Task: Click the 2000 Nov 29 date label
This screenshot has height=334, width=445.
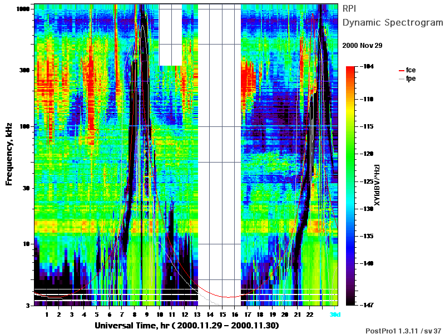Action: (x=362, y=46)
